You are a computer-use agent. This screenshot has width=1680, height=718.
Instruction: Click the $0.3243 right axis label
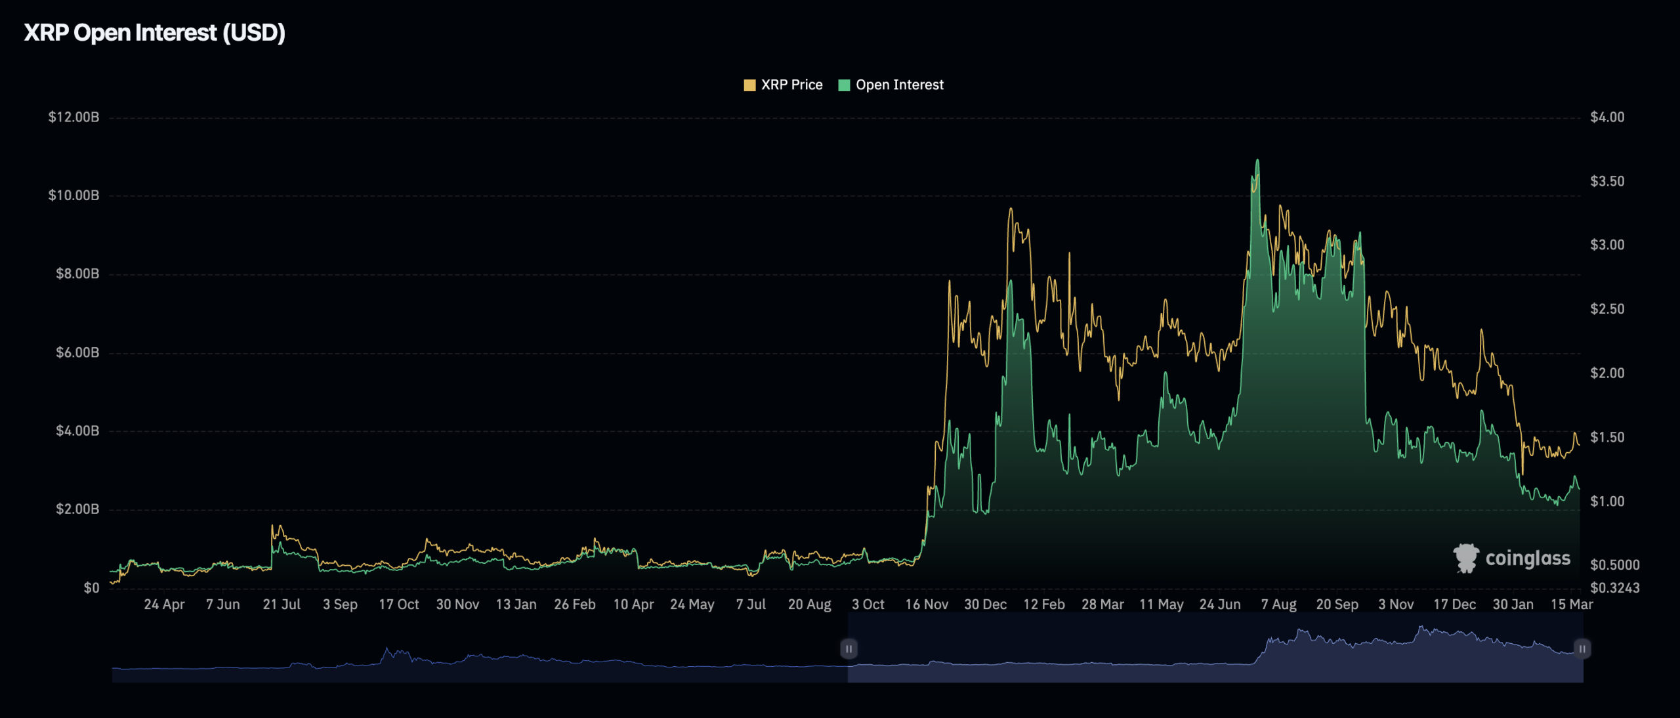(x=1614, y=587)
